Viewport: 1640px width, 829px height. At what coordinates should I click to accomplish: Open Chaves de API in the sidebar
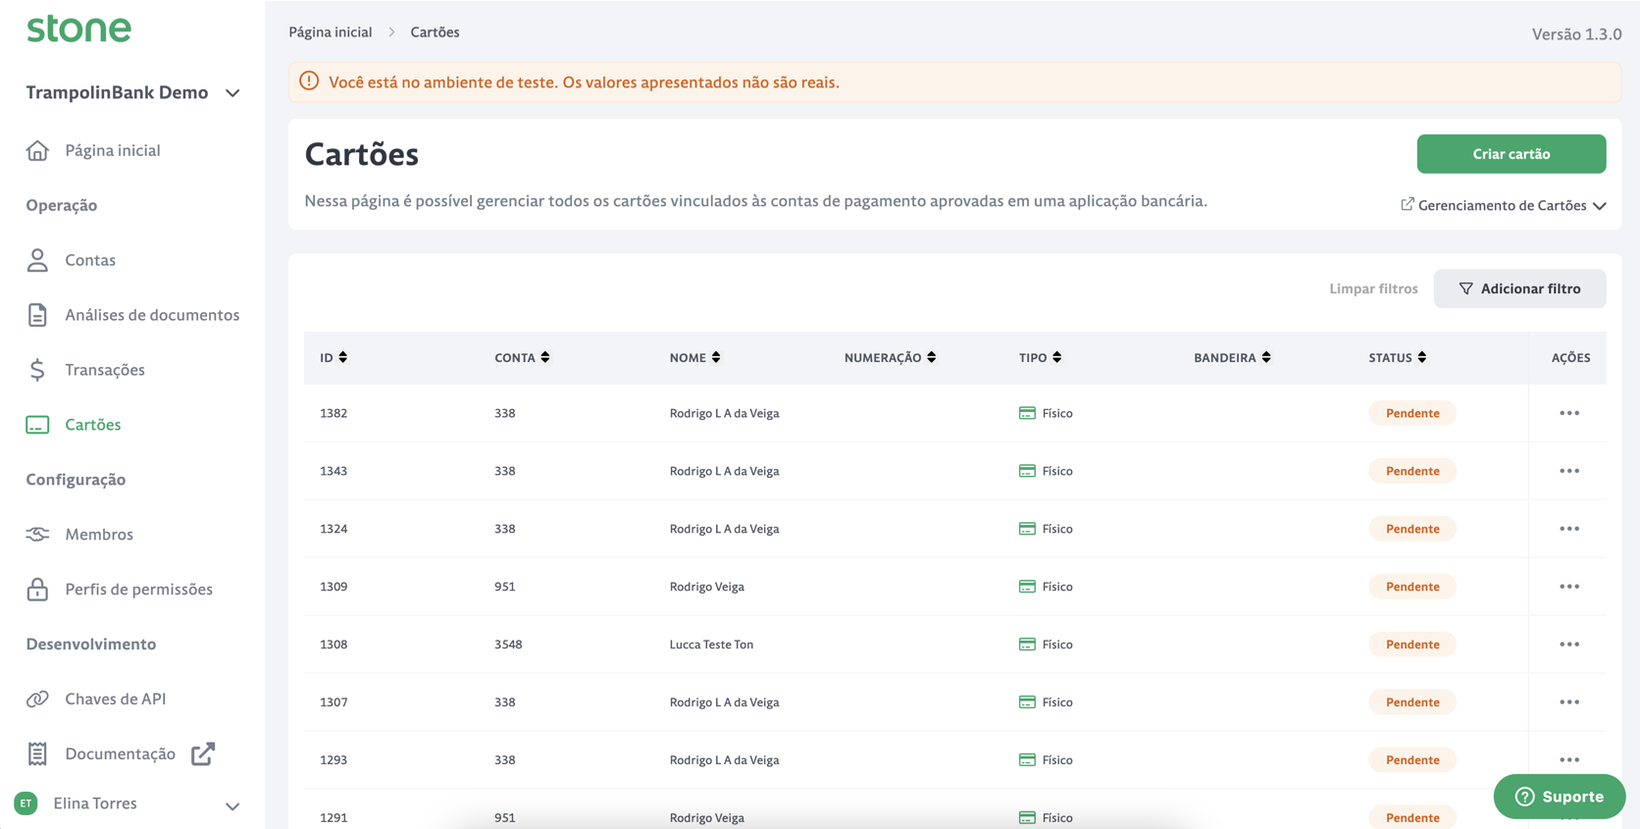(116, 699)
